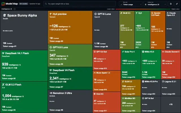Image resolution: width=181 pixels, height=113 pixels.
Task: Click '105' score on Gemini 3.8 Flash
Action: point(153,27)
